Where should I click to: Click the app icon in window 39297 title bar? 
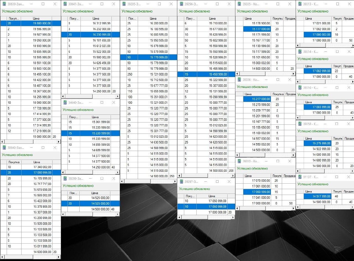(181, 182)
